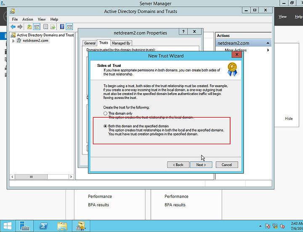Switch to the General tab

[x=90, y=43]
